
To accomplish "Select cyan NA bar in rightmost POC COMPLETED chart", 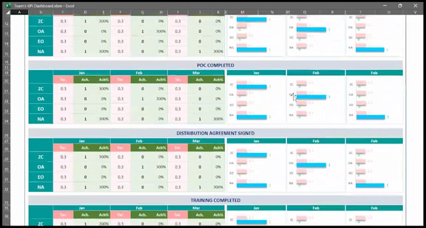I will pos(371,117).
